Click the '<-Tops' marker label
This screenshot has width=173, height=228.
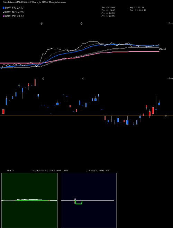coord(170,23)
